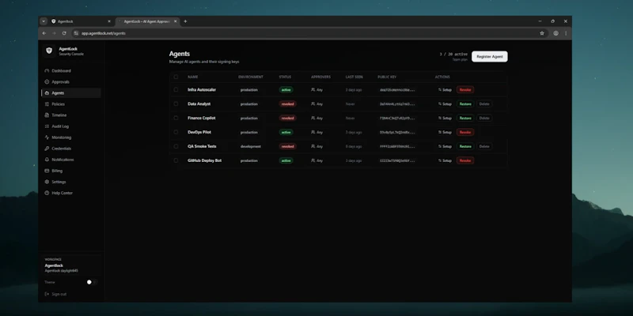Click the AgentLock shield logo
633x316 pixels.
49,51
